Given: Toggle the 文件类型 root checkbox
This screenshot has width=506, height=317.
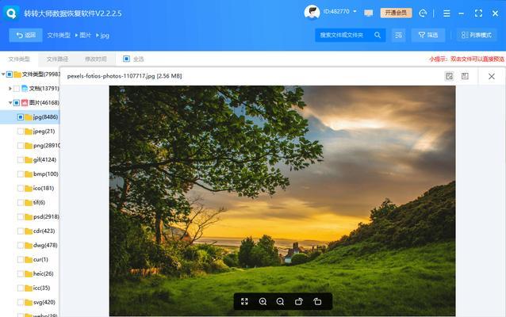Looking at the screenshot, I should coord(10,74).
